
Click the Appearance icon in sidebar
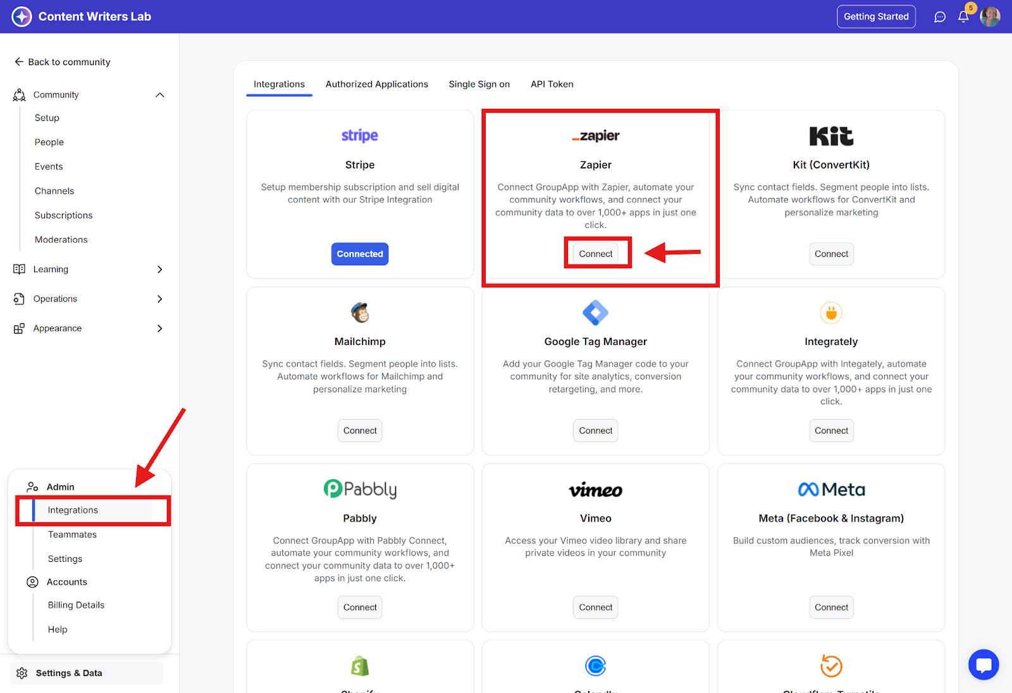click(x=19, y=328)
